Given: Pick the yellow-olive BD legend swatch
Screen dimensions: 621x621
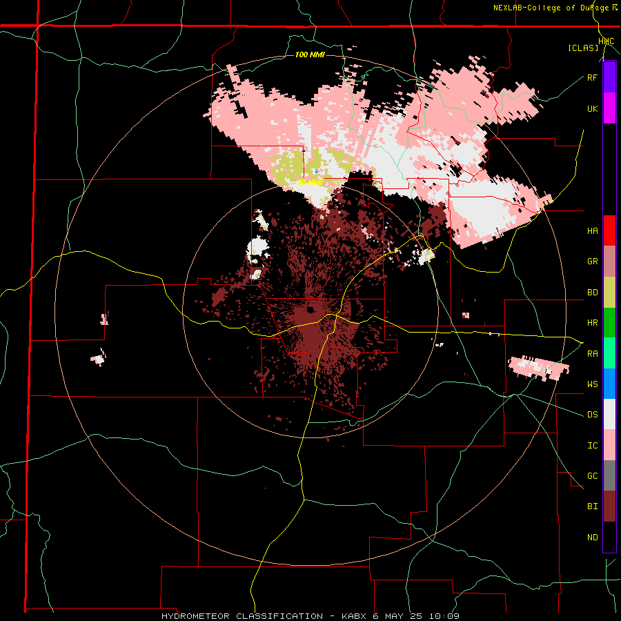Looking at the screenshot, I should click(609, 293).
